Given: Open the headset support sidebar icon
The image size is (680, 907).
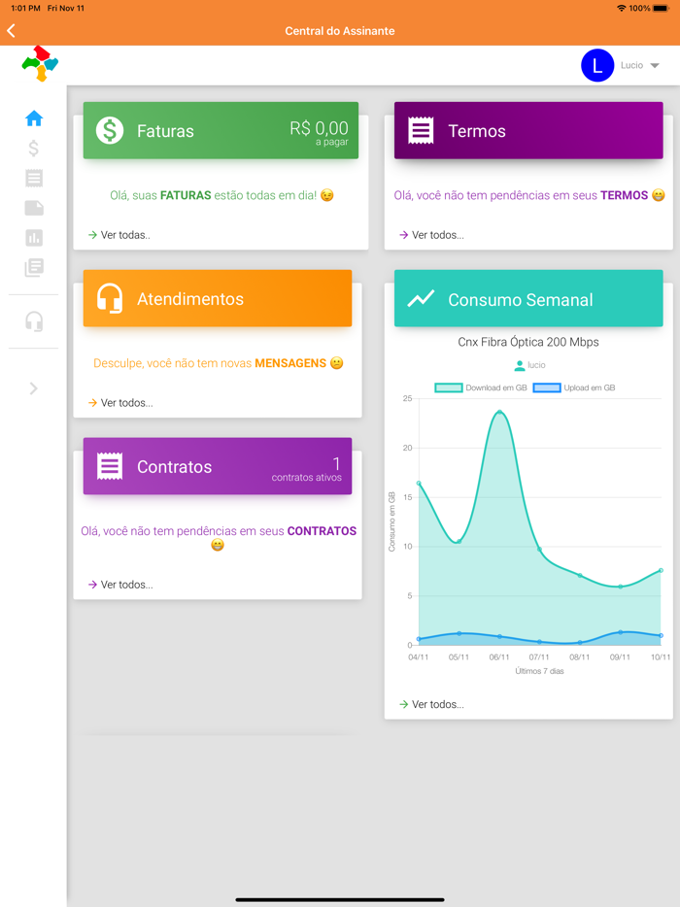Looking at the screenshot, I should click(34, 321).
